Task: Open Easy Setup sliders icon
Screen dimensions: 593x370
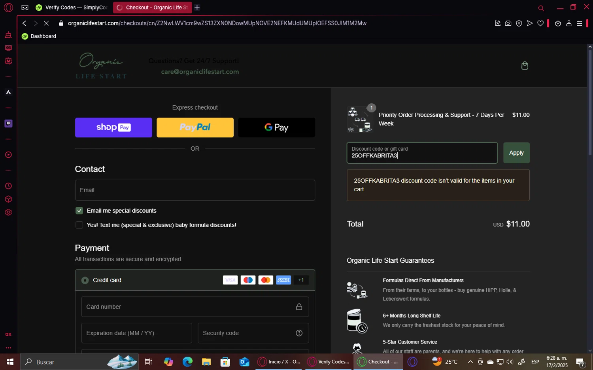Action: [580, 23]
